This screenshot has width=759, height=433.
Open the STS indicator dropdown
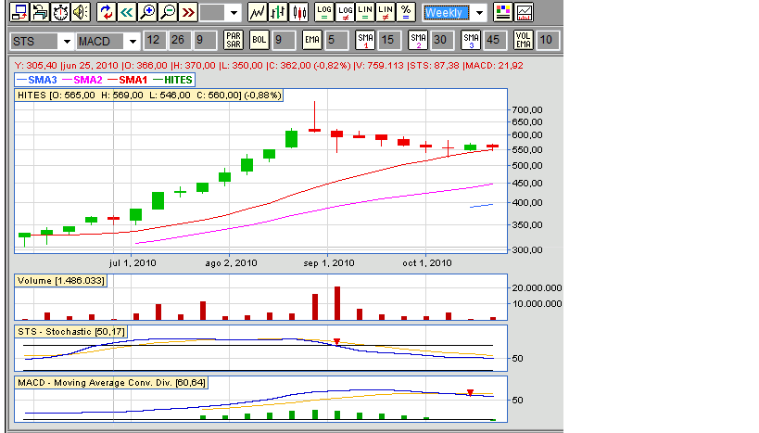point(66,42)
